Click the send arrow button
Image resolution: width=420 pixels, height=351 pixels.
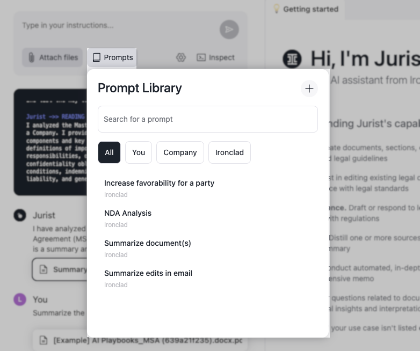click(229, 30)
